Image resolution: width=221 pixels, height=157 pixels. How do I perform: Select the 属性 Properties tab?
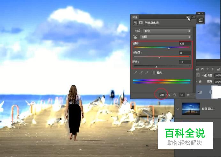tap(135, 17)
